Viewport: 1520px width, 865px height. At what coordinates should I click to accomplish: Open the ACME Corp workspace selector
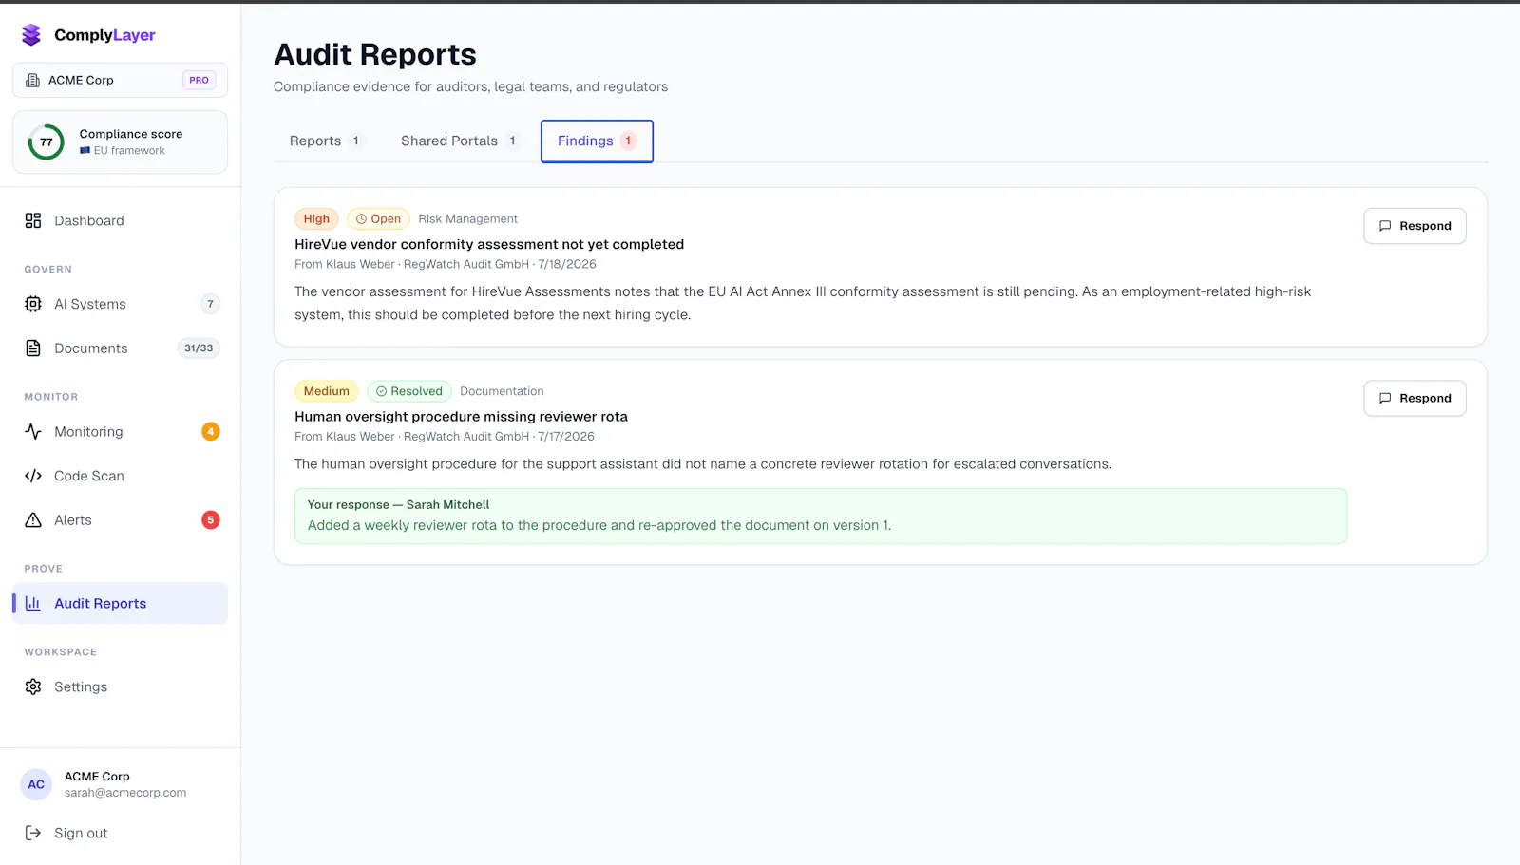[120, 80]
